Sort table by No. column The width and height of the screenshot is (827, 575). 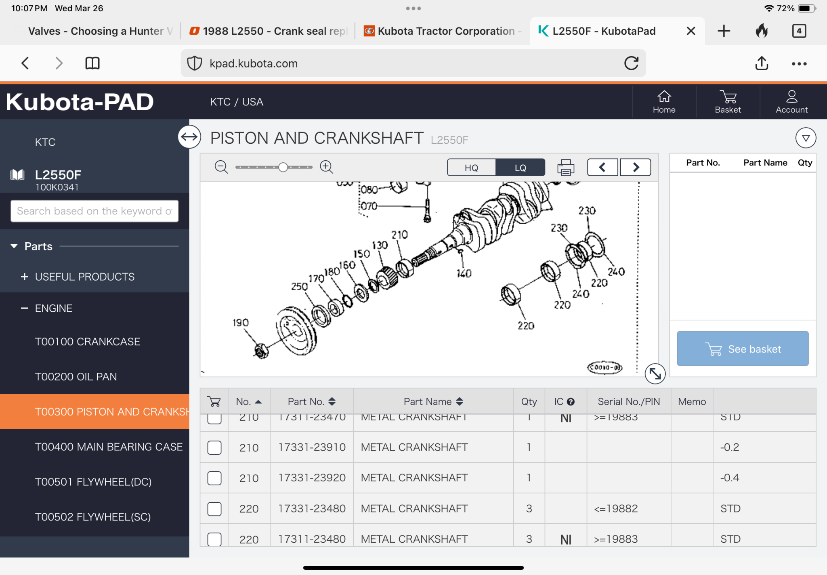249,402
